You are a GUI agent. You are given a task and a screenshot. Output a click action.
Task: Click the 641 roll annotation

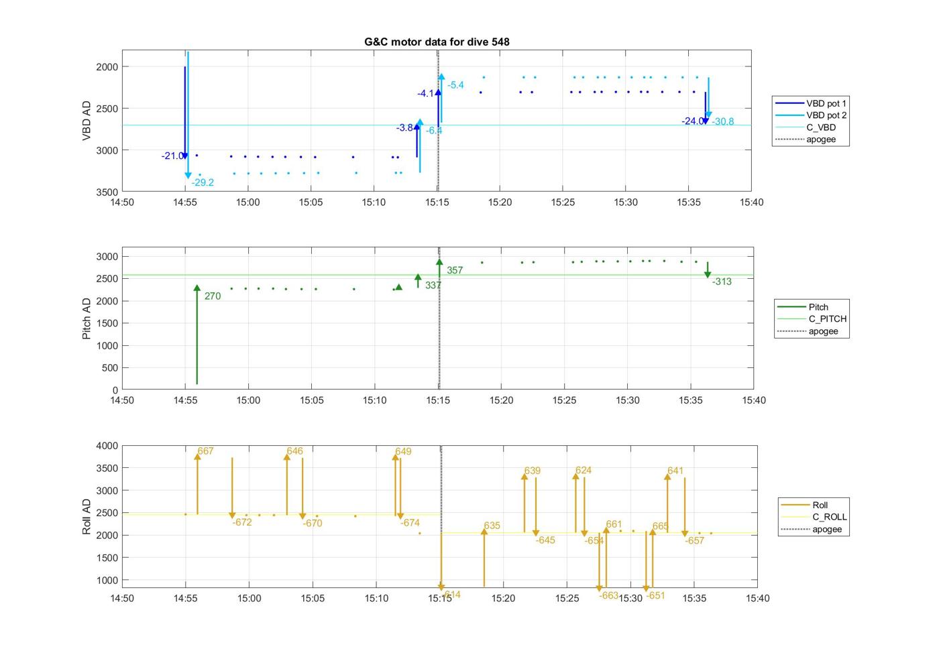[x=675, y=471]
